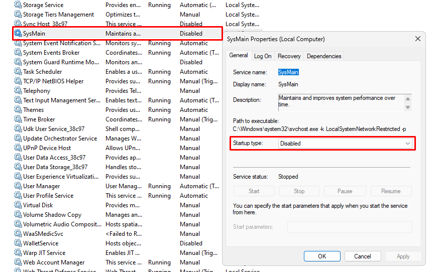The height and width of the screenshot is (272, 440).
Task: Click the Pause service button
Action: [x=345, y=191]
